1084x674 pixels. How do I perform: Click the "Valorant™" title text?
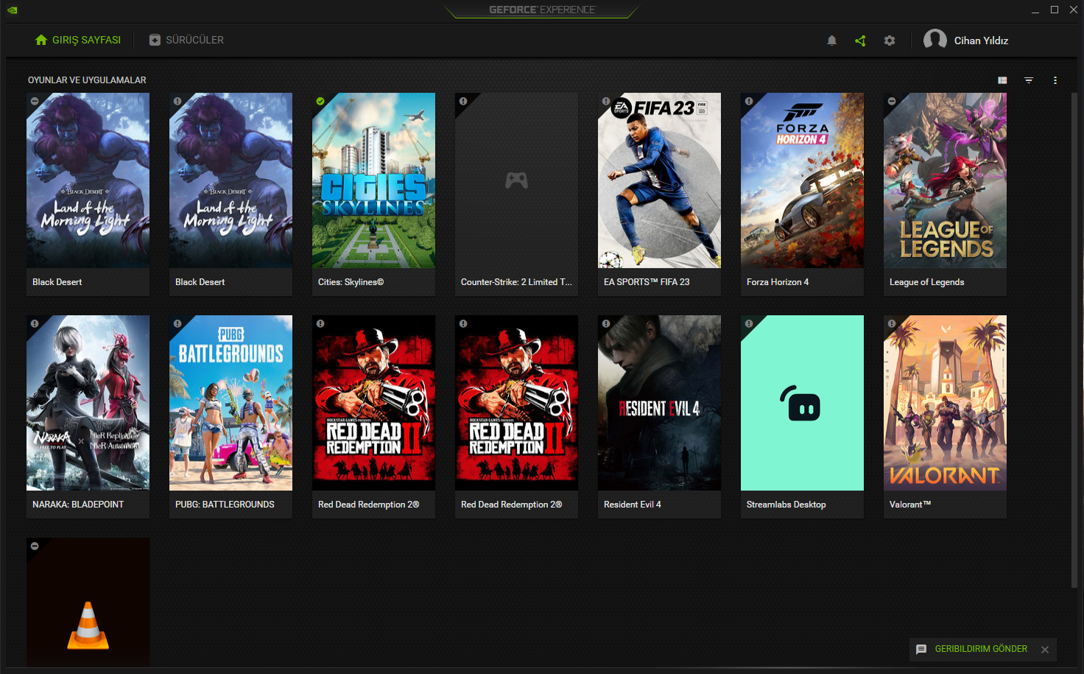pos(910,505)
